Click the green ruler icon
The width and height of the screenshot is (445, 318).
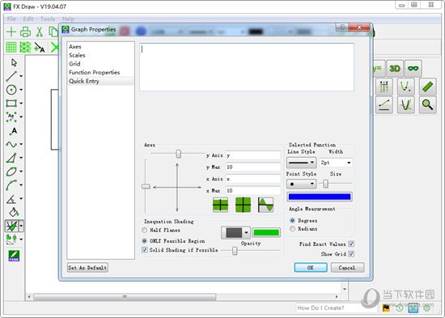pyautogui.click(x=427, y=87)
